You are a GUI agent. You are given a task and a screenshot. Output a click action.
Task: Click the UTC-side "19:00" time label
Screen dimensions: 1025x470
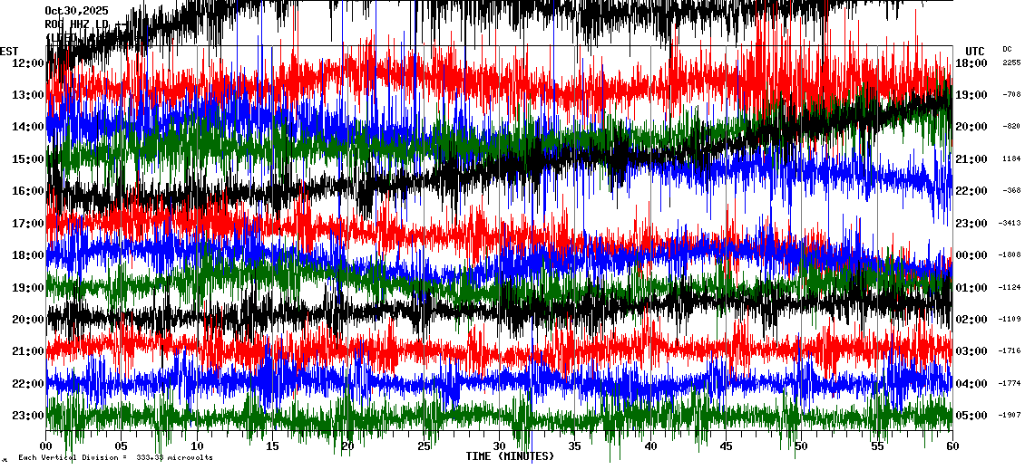[971, 95]
